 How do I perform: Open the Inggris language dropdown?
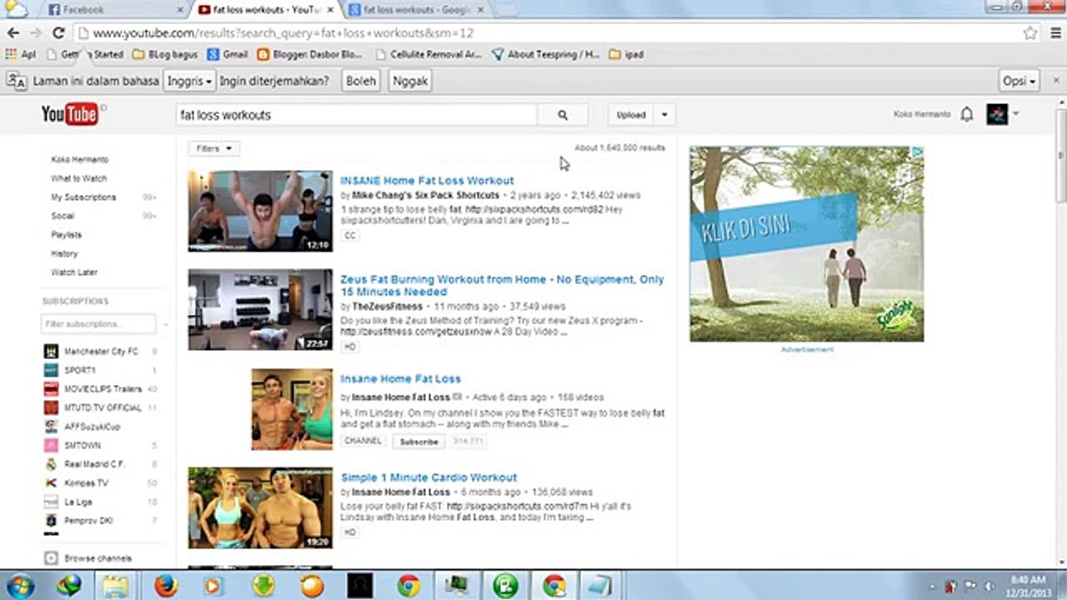[189, 82]
